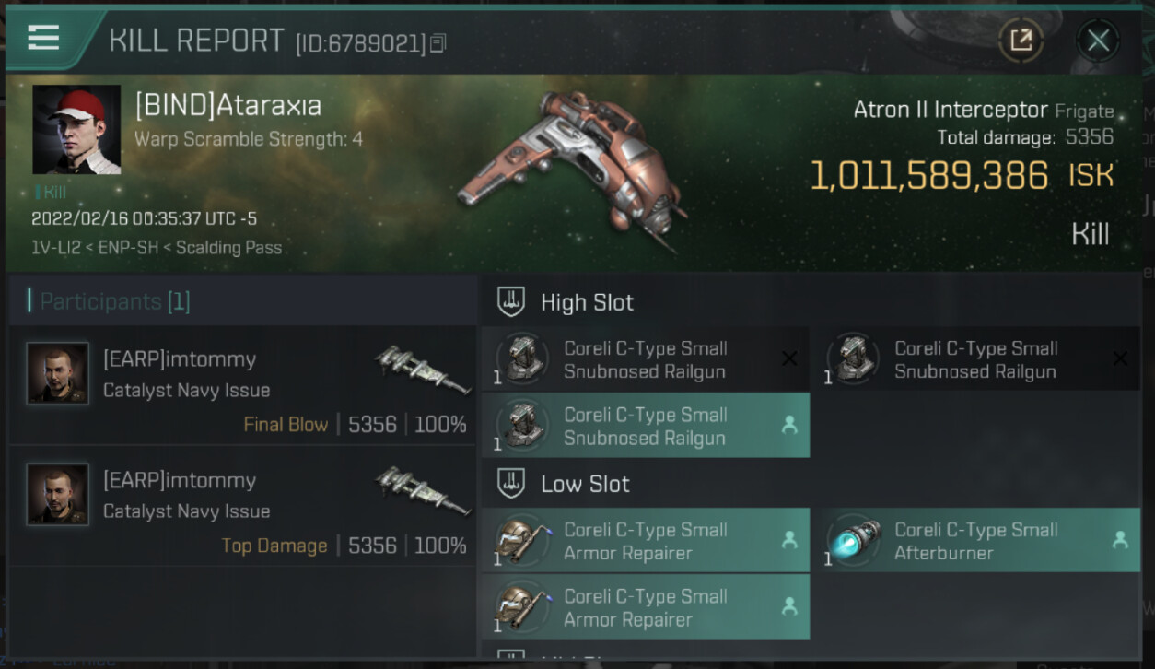Click the Low Slot shield icon

click(510, 484)
